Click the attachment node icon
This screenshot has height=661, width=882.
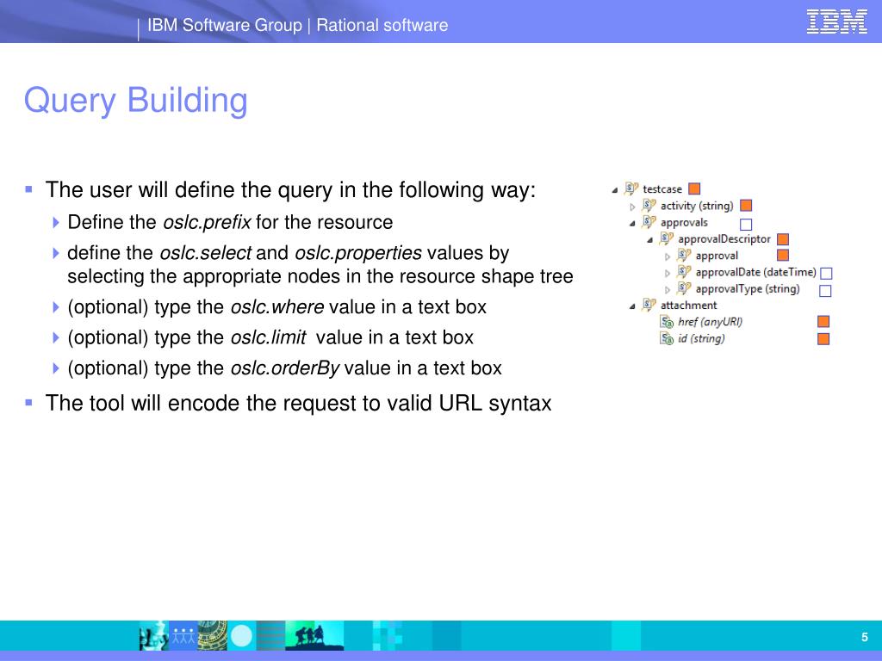pos(649,305)
